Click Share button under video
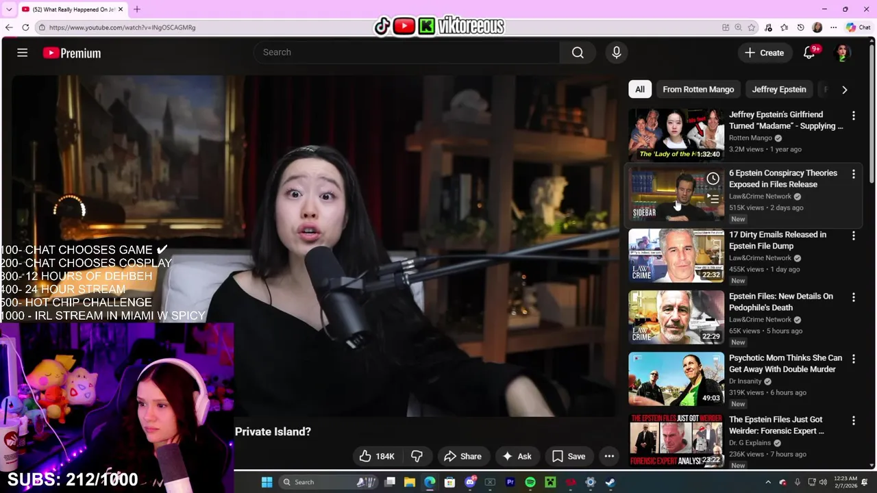The width and height of the screenshot is (877, 493). [x=462, y=456]
